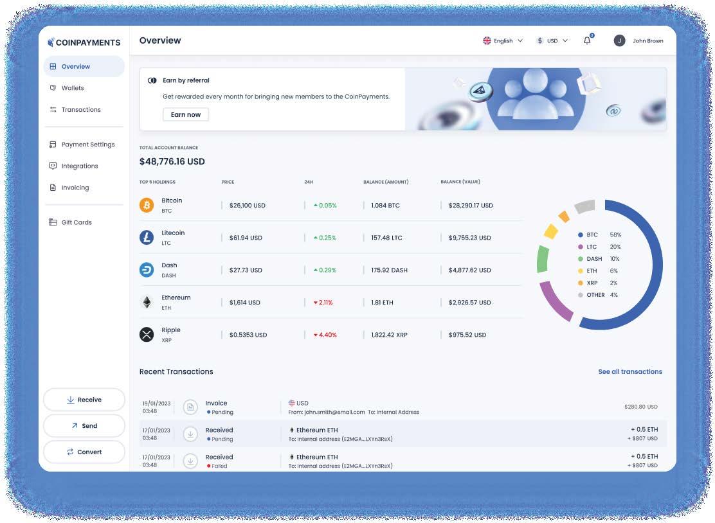
Task: Open See all transactions link
Action: (x=630, y=372)
